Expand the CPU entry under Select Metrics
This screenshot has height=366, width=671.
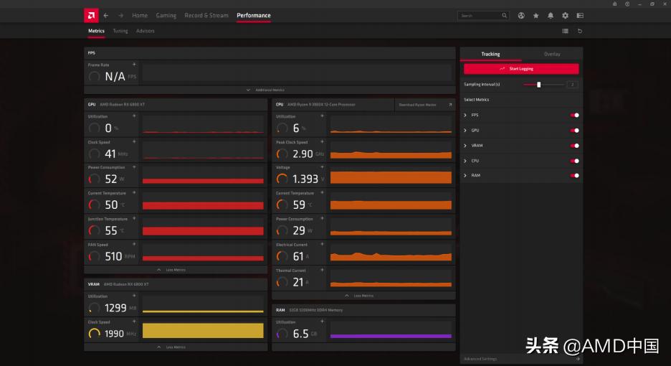coord(465,161)
